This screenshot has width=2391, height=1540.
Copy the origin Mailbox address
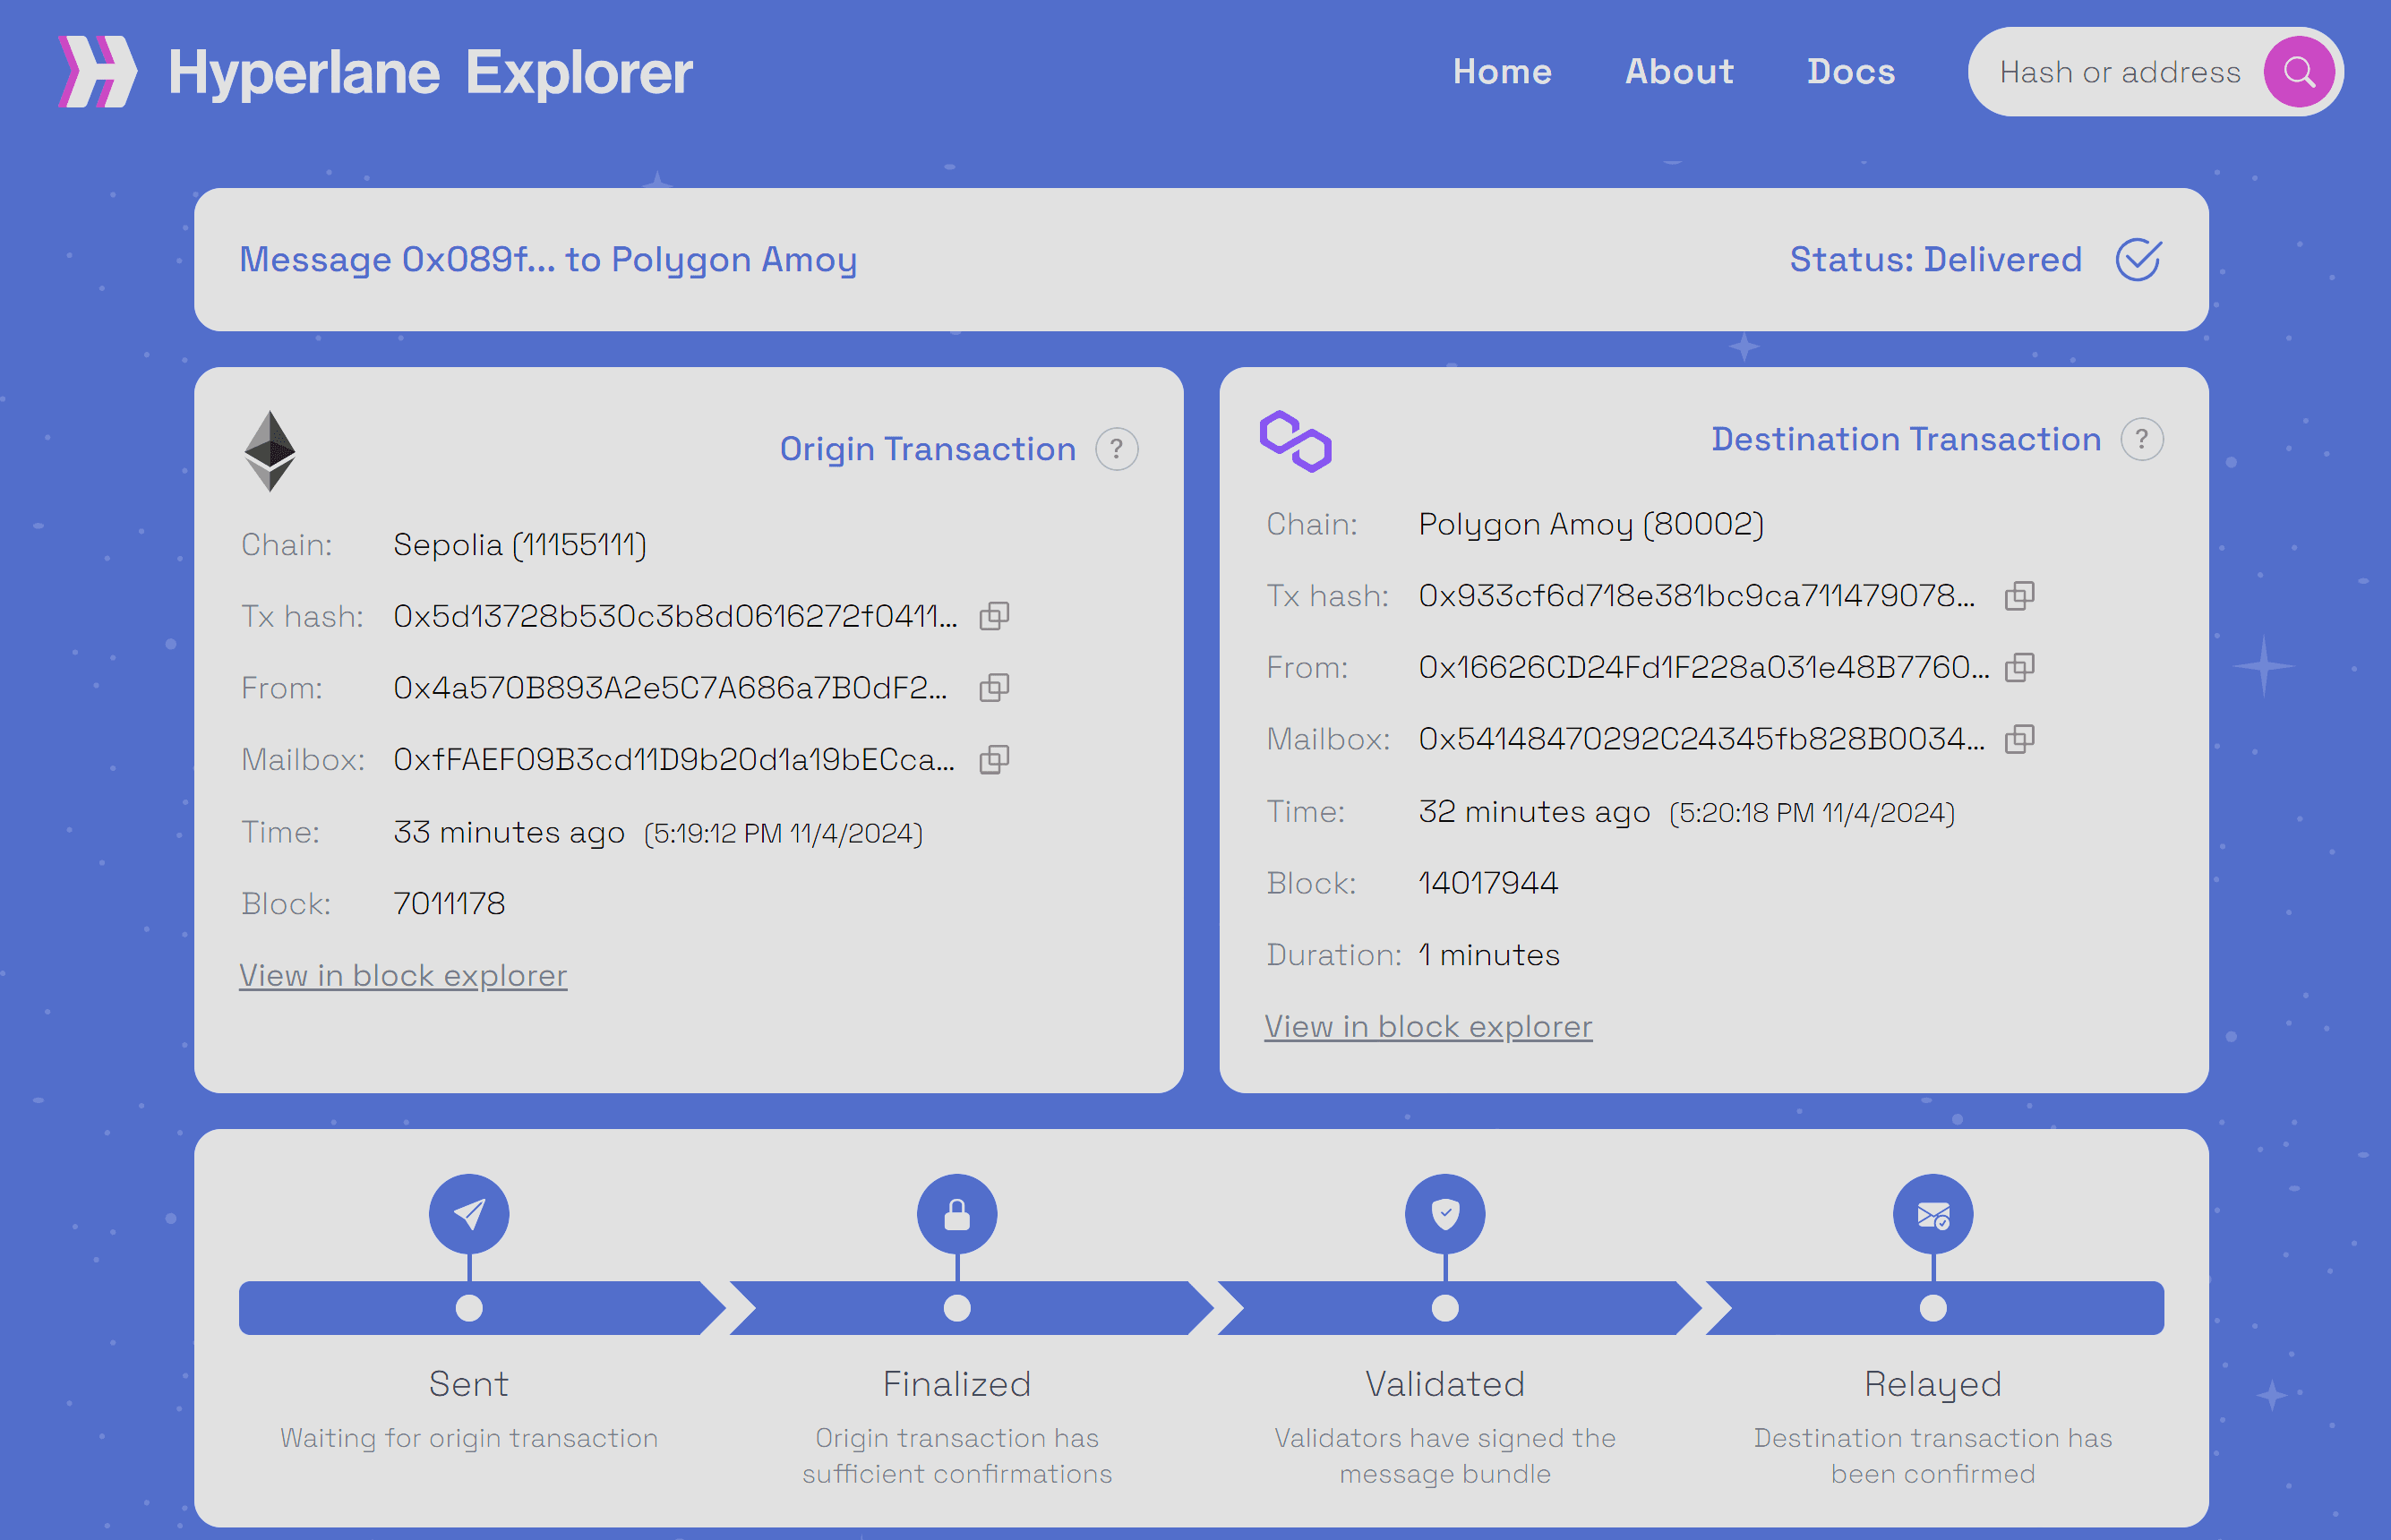[x=994, y=760]
